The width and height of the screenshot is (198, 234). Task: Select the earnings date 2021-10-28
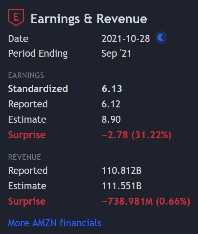coord(126,39)
